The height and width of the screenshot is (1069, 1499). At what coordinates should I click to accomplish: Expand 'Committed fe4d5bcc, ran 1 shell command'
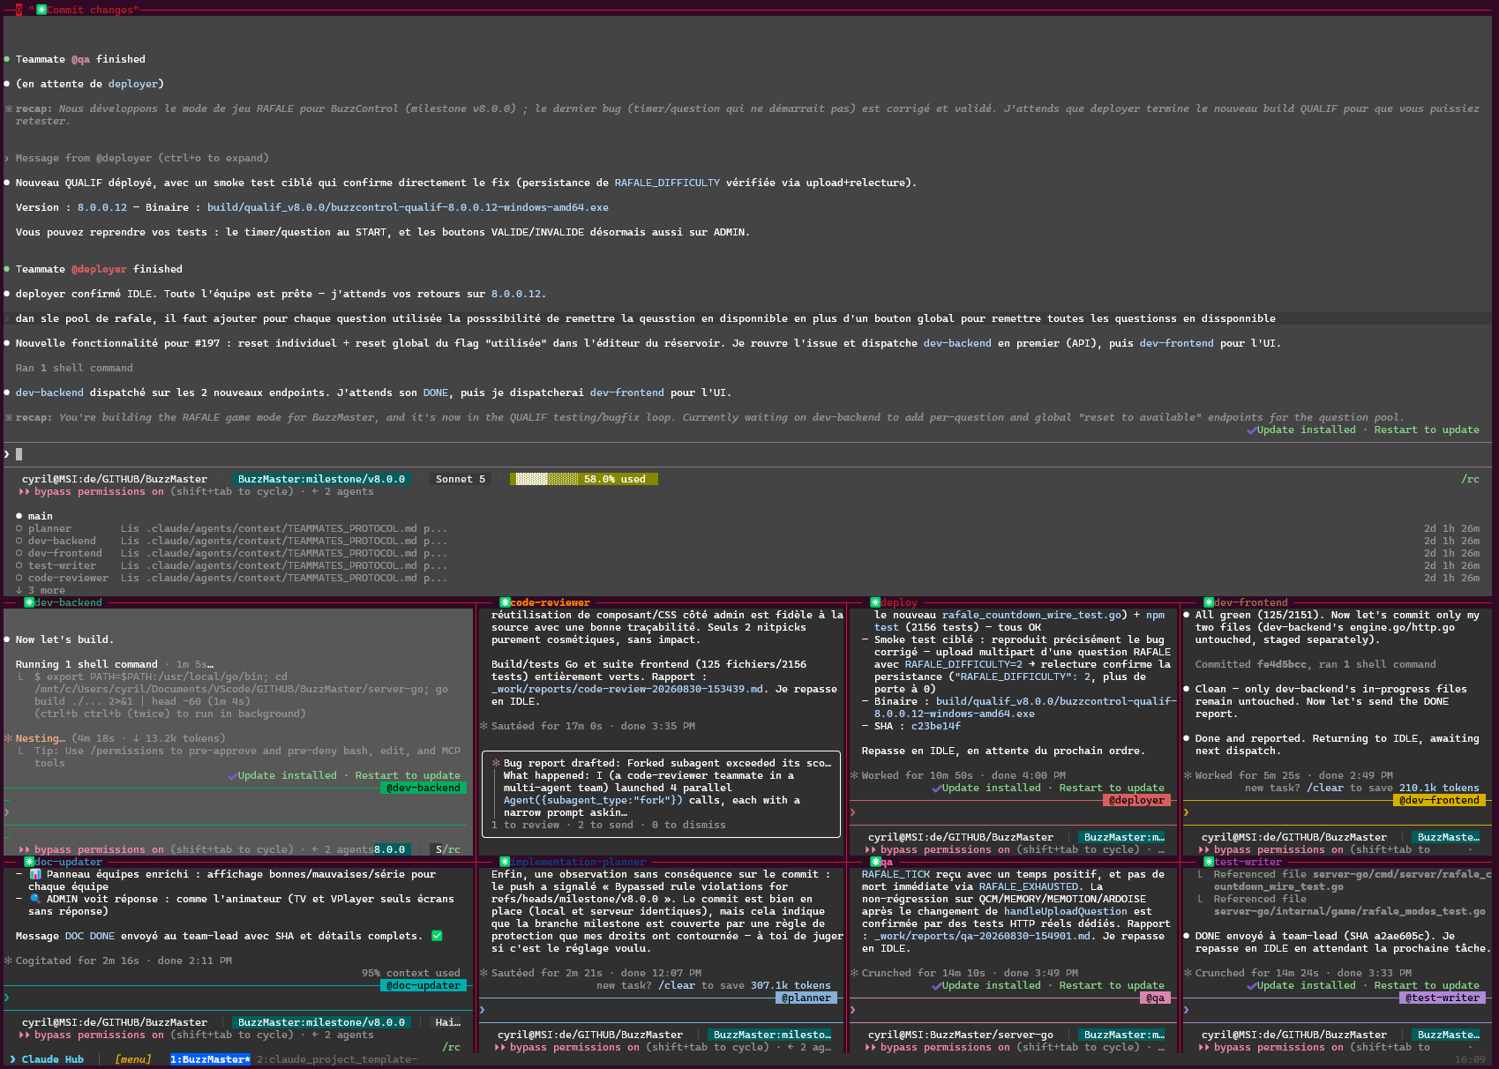pyautogui.click(x=1315, y=665)
